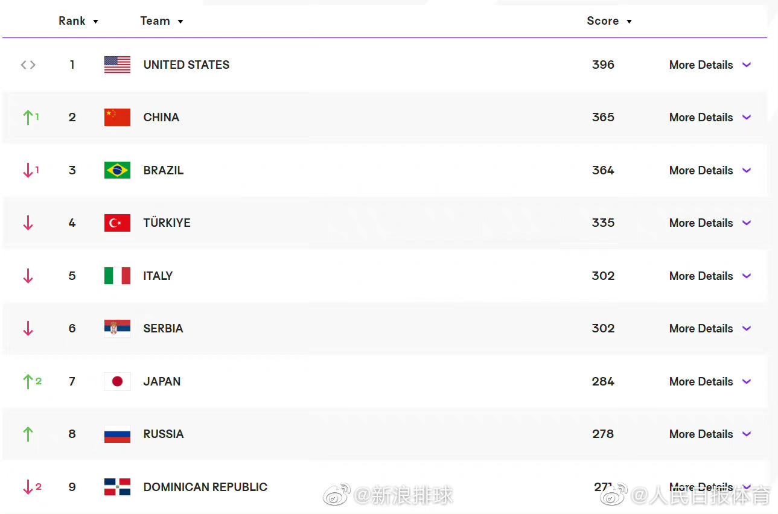This screenshot has height=514, width=778.
Task: Click the Serbia flag icon
Action: (x=117, y=329)
